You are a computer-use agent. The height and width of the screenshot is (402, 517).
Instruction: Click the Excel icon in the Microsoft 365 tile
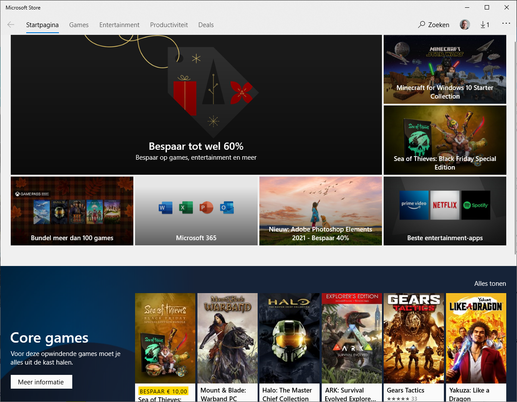tap(186, 207)
